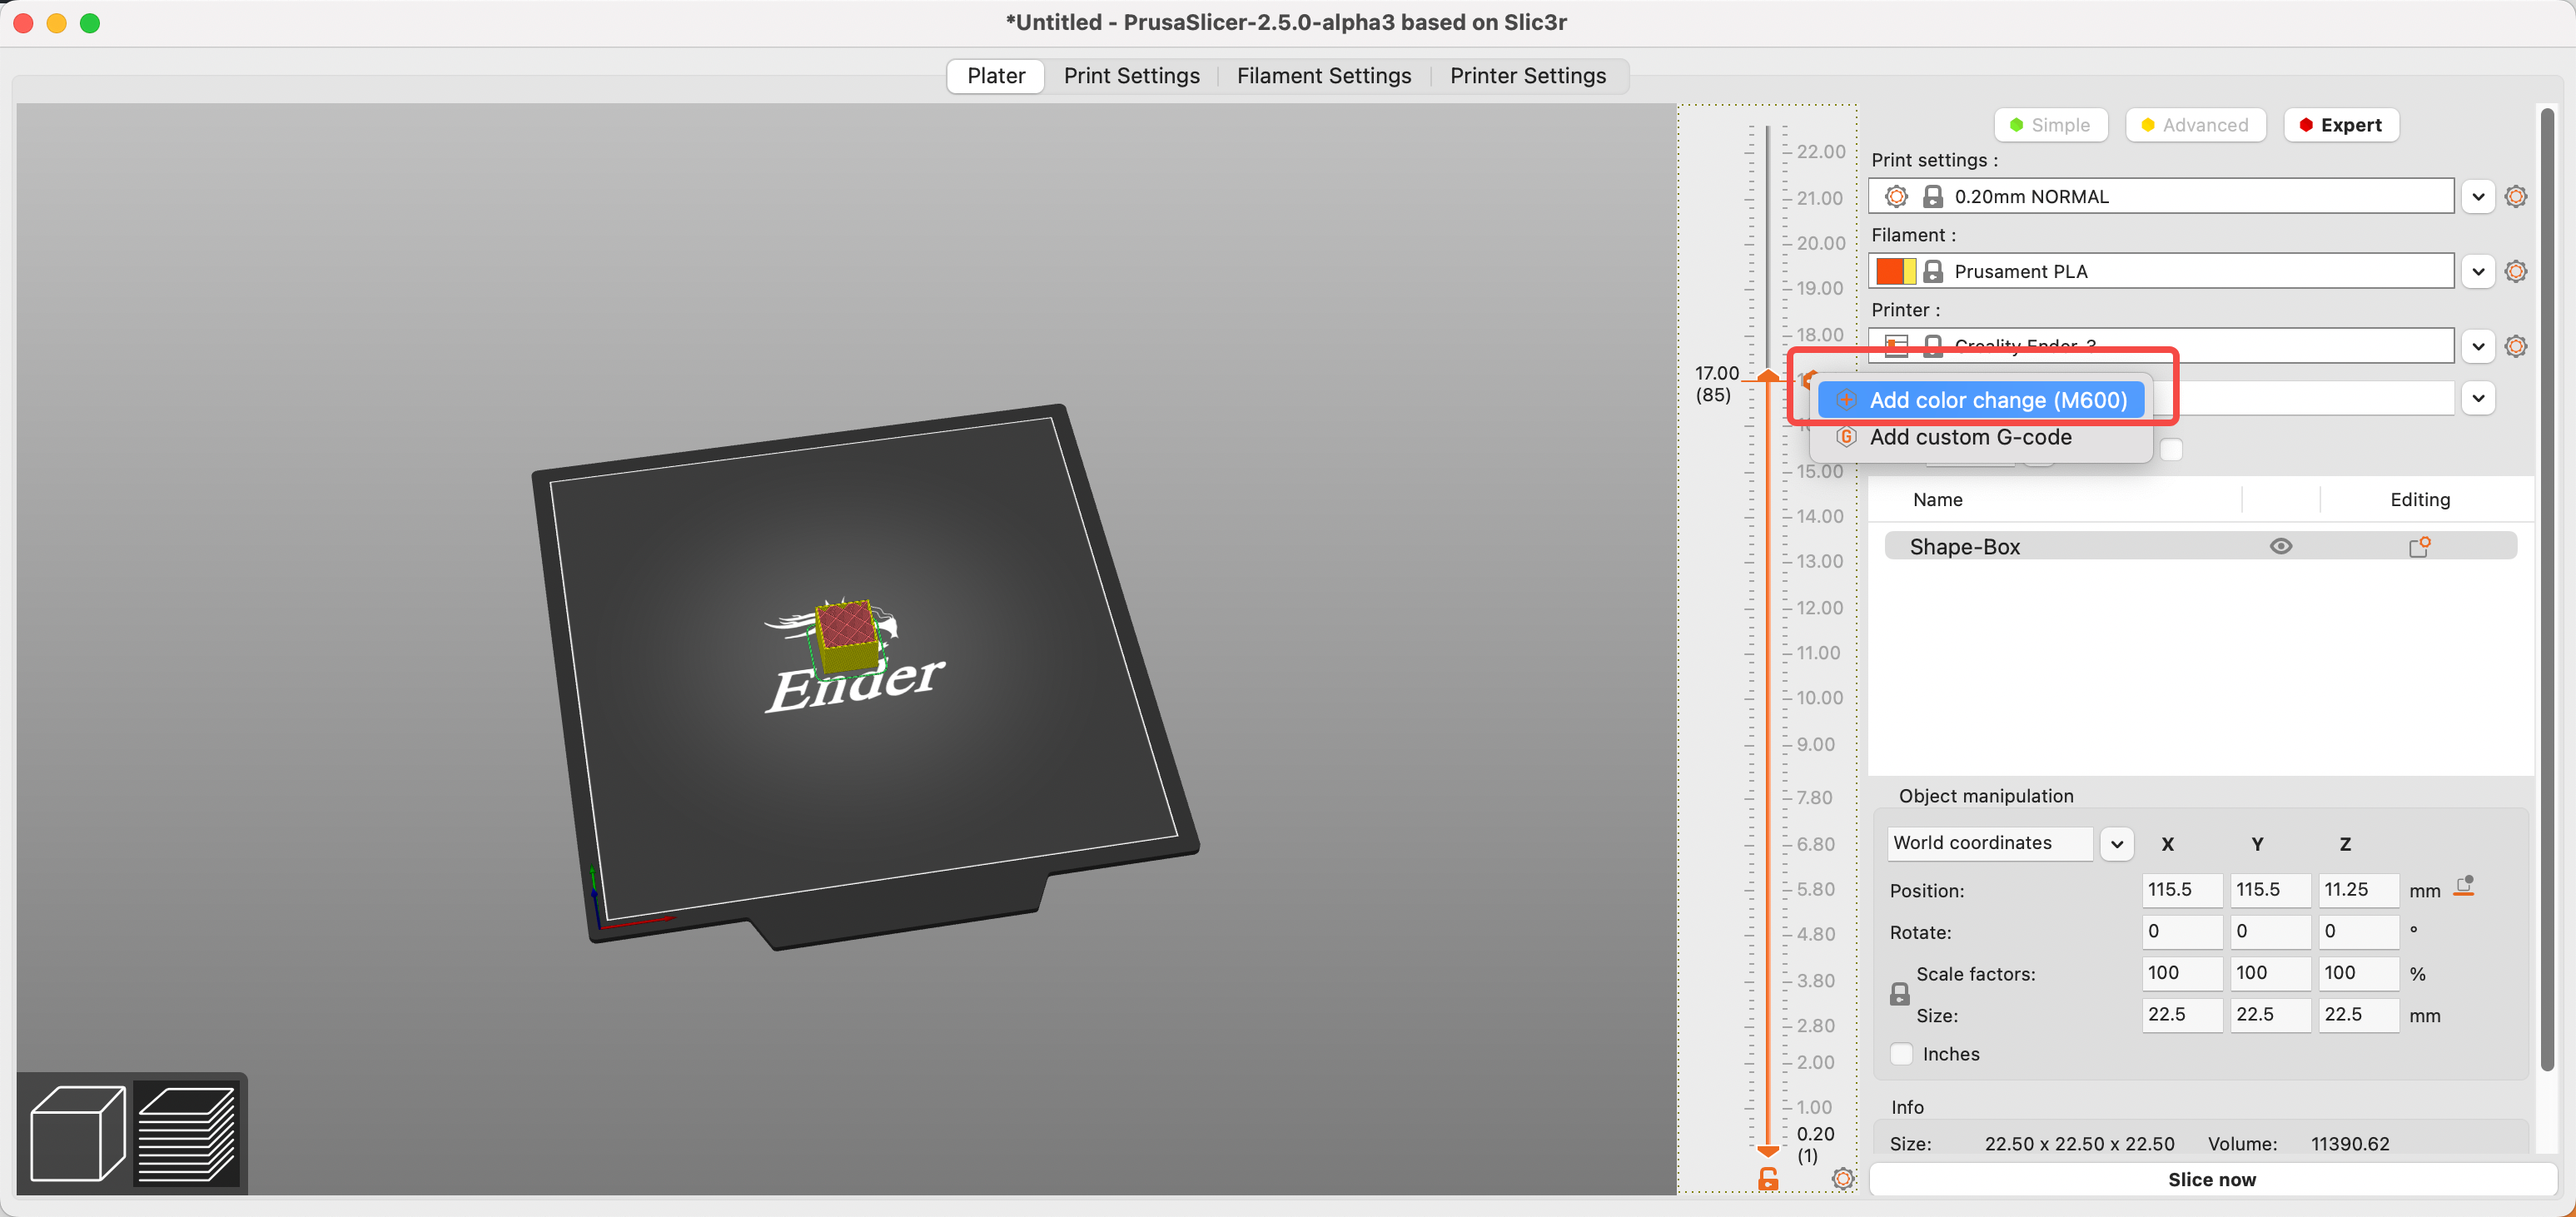This screenshot has height=1217, width=2576.
Task: Switch to the Filament Settings tab
Action: pos(1324,76)
